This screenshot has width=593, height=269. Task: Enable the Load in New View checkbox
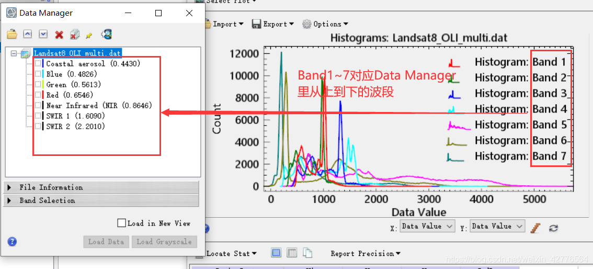pyautogui.click(x=121, y=223)
